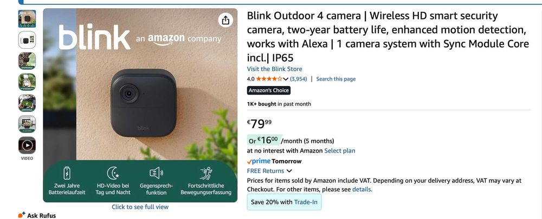Viewport: 542px width, 219px height.
Task: Expand the FREE Returns dropdown
Action: click(289, 171)
